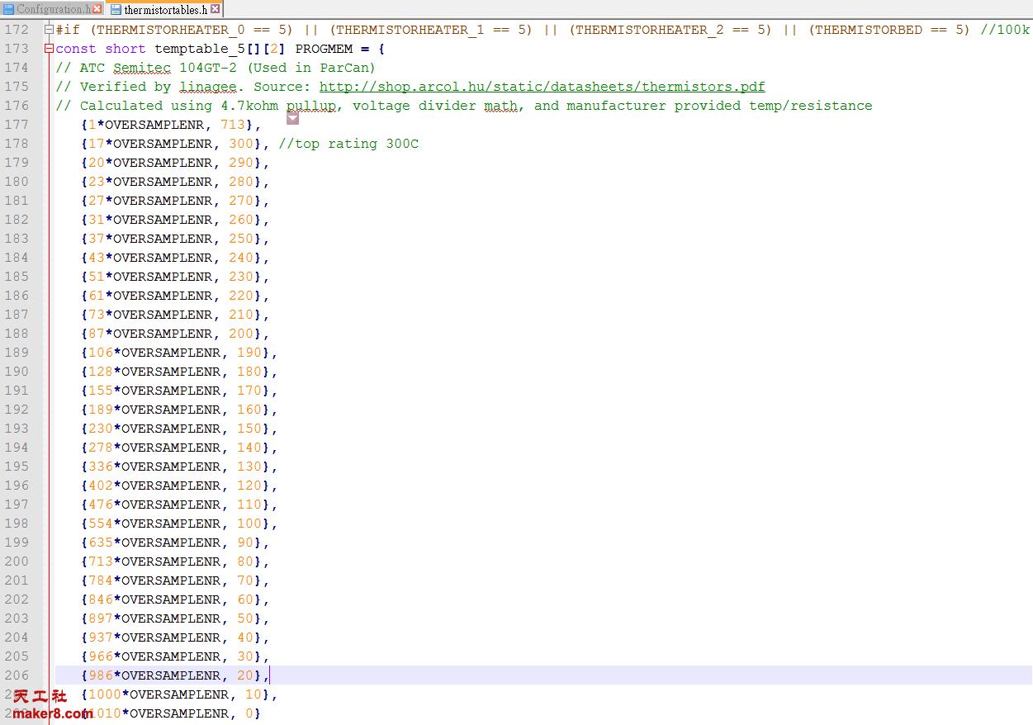
Task: Collapse the temptable_5 fold at line 173
Action: click(x=50, y=49)
